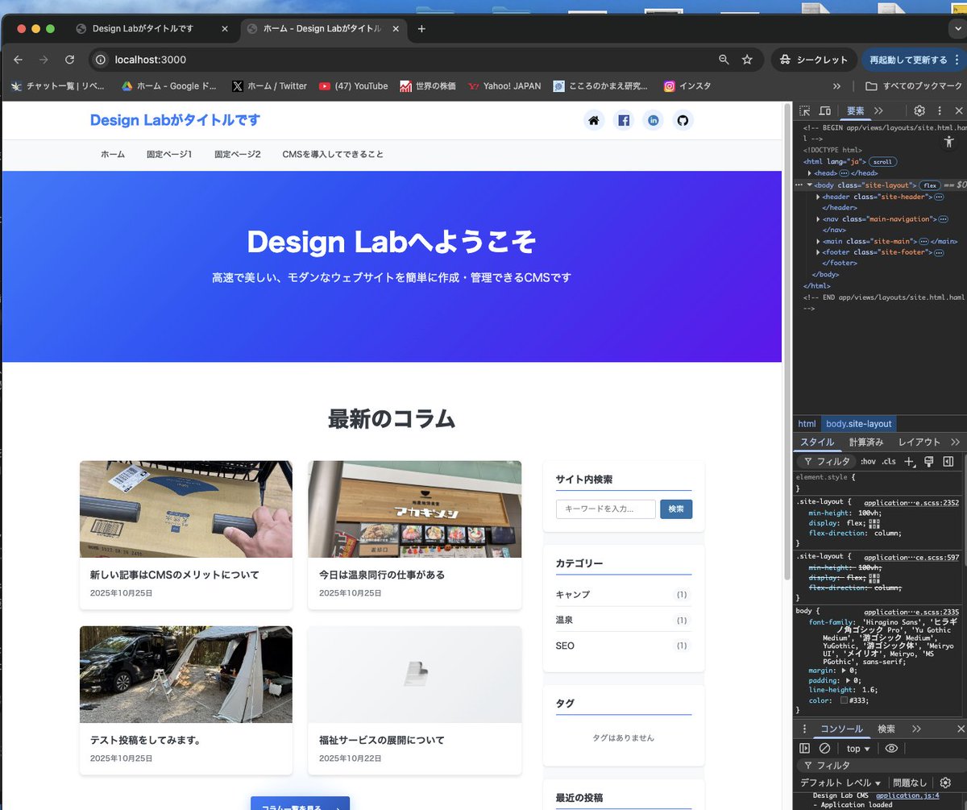Select html breadcrumb in Elements

807,424
